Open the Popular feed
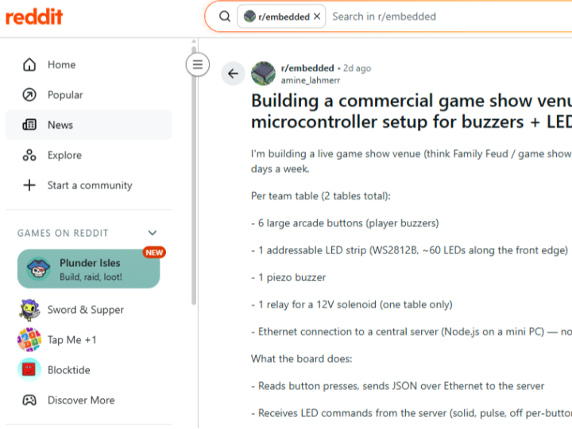 click(x=64, y=95)
